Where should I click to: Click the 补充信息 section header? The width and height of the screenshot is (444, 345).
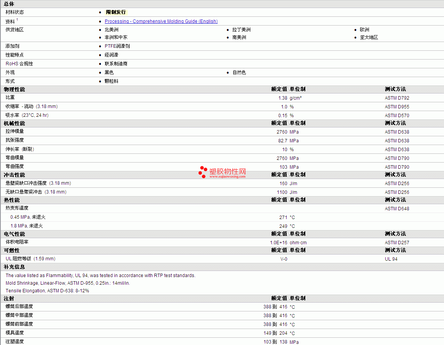point(14,267)
